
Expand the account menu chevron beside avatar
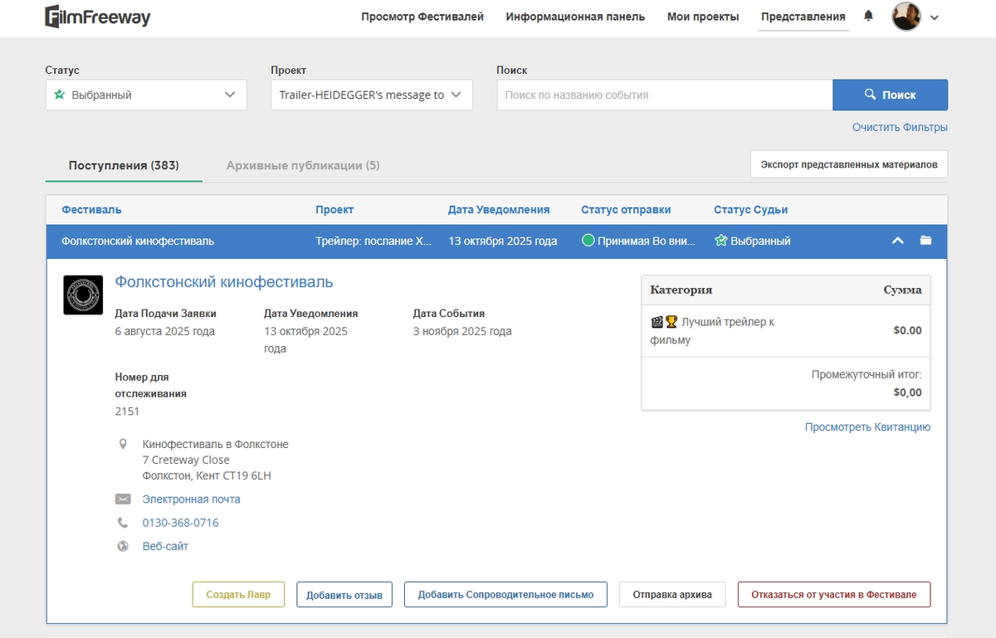tap(935, 17)
